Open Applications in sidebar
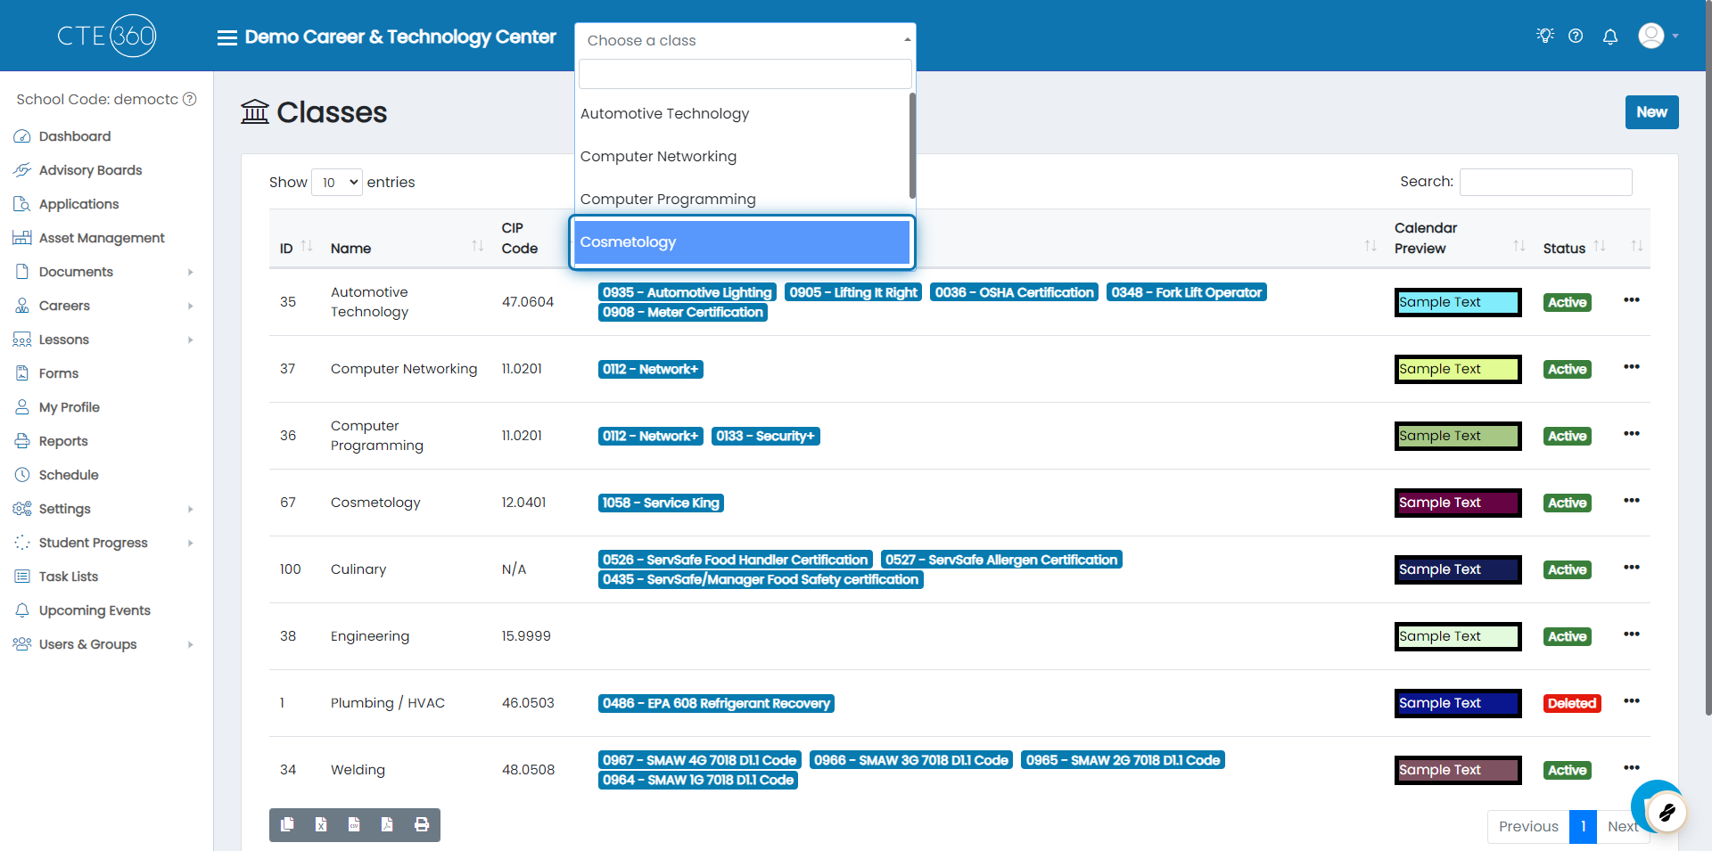The image size is (1712, 851). pyautogui.click(x=78, y=204)
